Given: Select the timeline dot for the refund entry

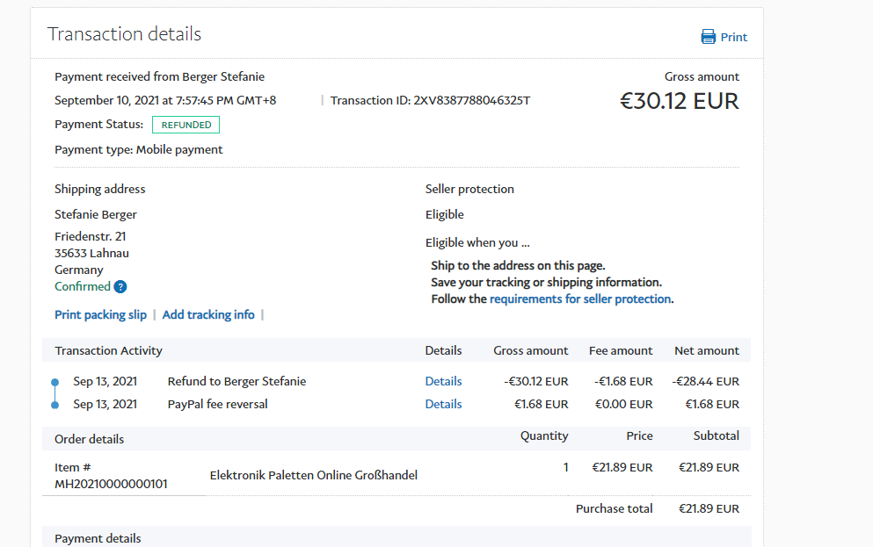Looking at the screenshot, I should coord(55,382).
